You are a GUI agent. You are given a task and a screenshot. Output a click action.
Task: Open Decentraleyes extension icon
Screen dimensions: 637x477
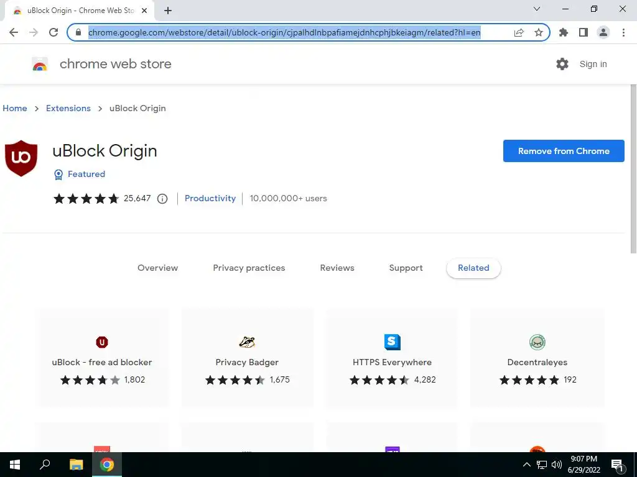[537, 342]
